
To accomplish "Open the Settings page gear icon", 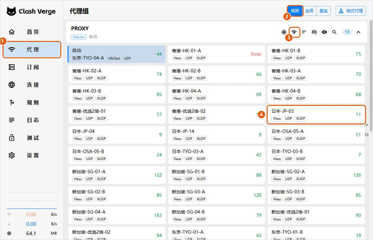I will [x=12, y=155].
